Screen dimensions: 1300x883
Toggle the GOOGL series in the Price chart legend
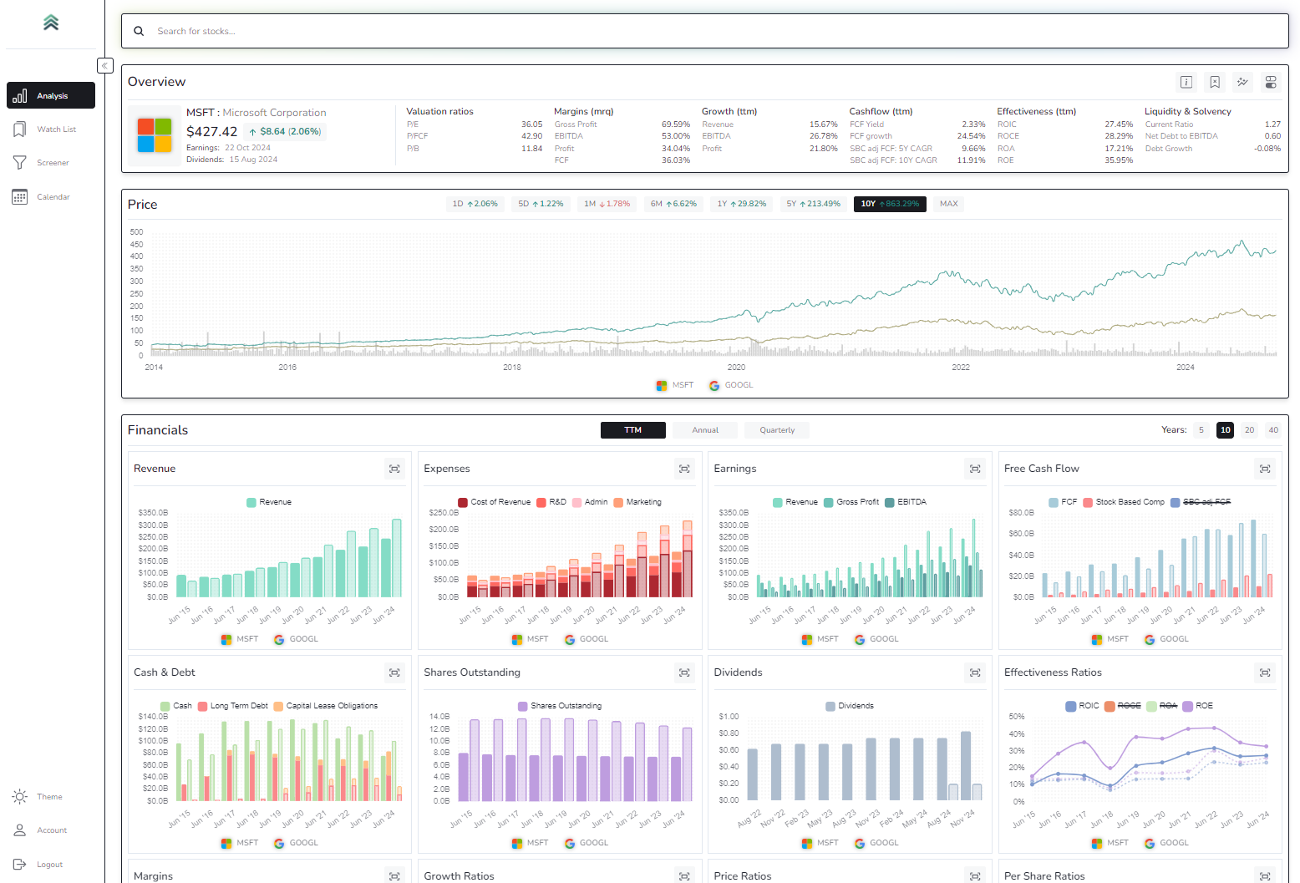pyautogui.click(x=731, y=385)
